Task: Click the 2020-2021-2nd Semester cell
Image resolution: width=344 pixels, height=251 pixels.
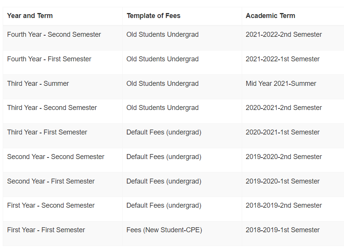Action: tap(284, 108)
